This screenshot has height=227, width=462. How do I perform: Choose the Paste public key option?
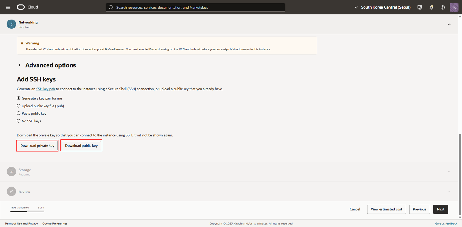pyautogui.click(x=19, y=113)
